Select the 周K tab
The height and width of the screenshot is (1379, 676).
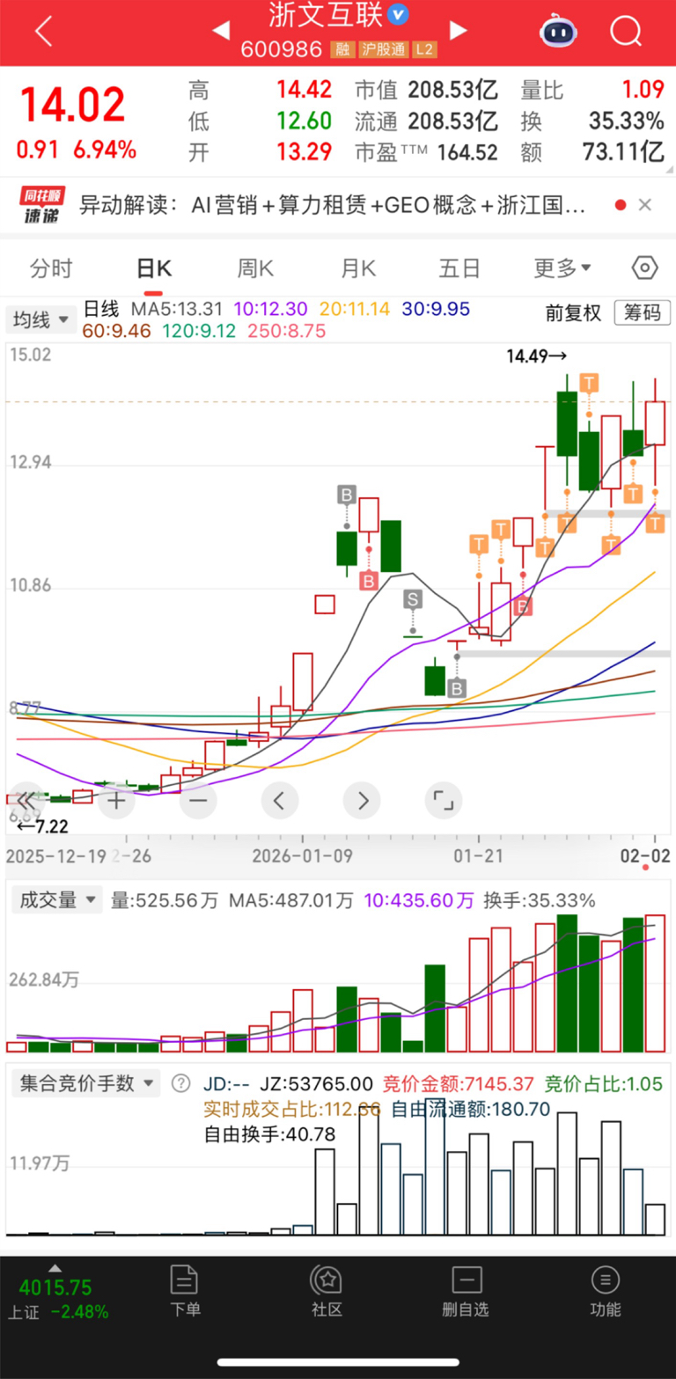255,268
